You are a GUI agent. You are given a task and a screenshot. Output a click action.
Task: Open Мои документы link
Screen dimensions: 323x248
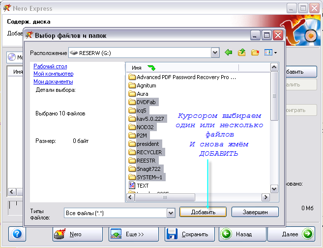[53, 82]
